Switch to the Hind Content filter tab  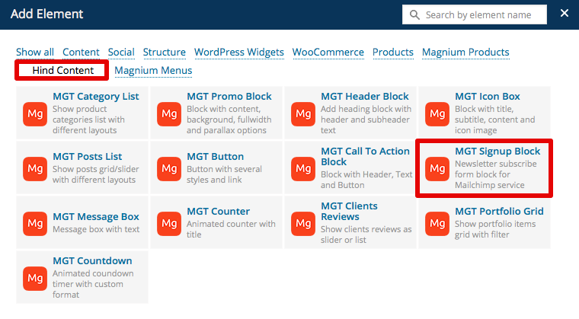[62, 71]
